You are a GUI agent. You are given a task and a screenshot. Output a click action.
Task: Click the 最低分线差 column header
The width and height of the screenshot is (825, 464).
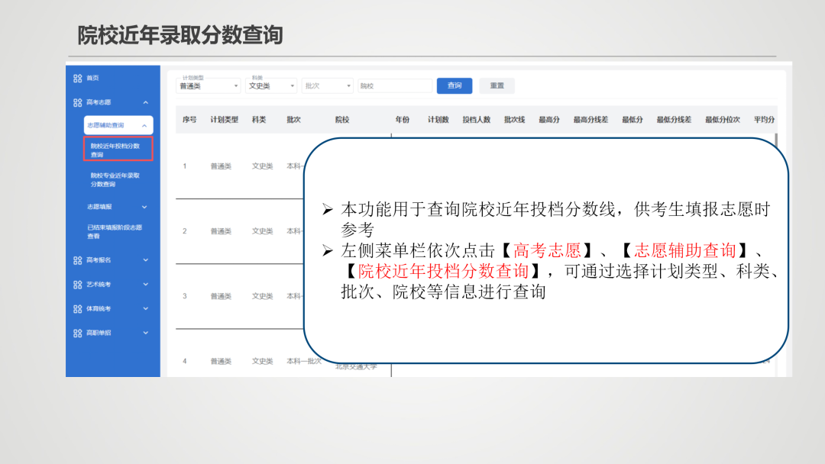point(674,120)
